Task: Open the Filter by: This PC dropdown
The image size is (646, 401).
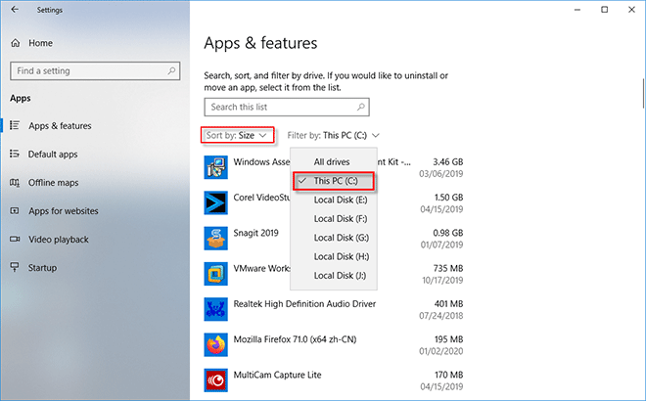Action: 334,135
